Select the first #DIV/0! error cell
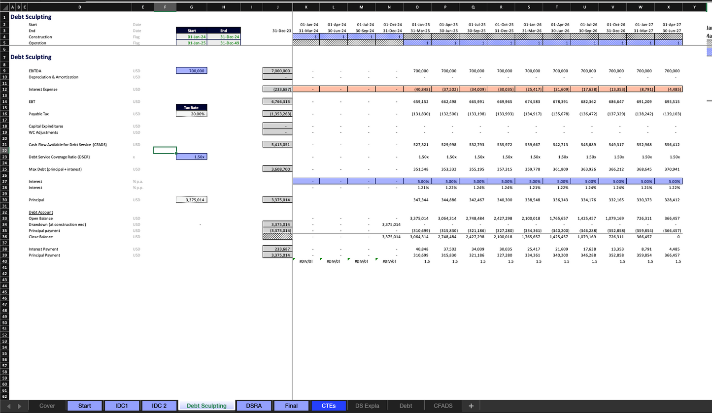This screenshot has height=413, width=712. click(306, 261)
